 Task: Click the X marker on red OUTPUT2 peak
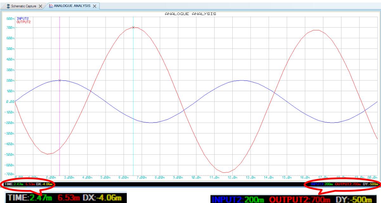[133, 28]
